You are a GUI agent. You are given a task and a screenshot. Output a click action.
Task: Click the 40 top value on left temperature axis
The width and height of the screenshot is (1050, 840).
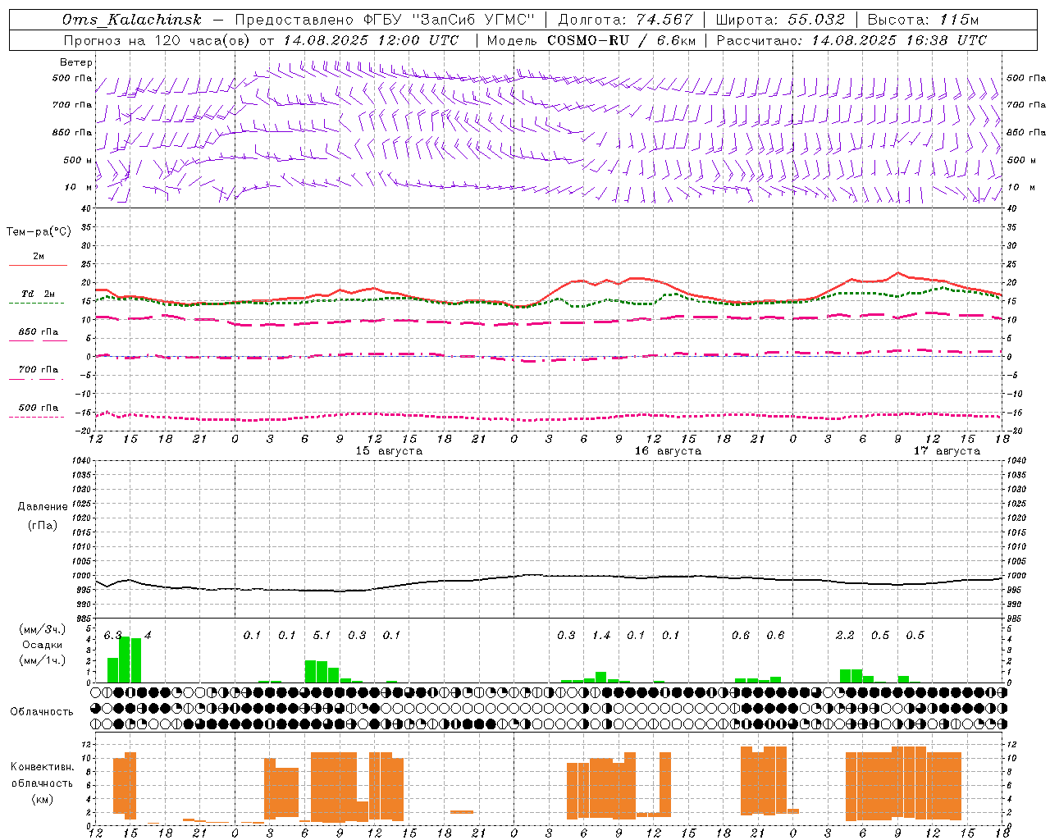pyautogui.click(x=88, y=209)
